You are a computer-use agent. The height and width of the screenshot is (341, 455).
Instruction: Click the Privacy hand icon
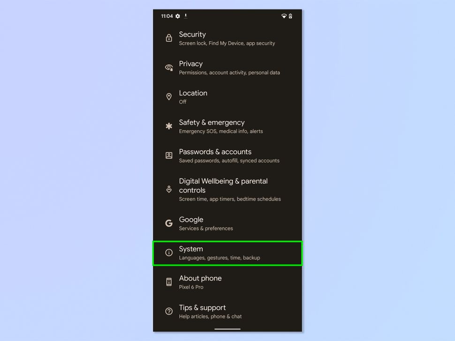[169, 67]
